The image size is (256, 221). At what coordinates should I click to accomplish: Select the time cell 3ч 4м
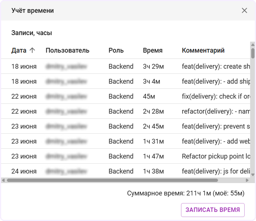(x=151, y=81)
